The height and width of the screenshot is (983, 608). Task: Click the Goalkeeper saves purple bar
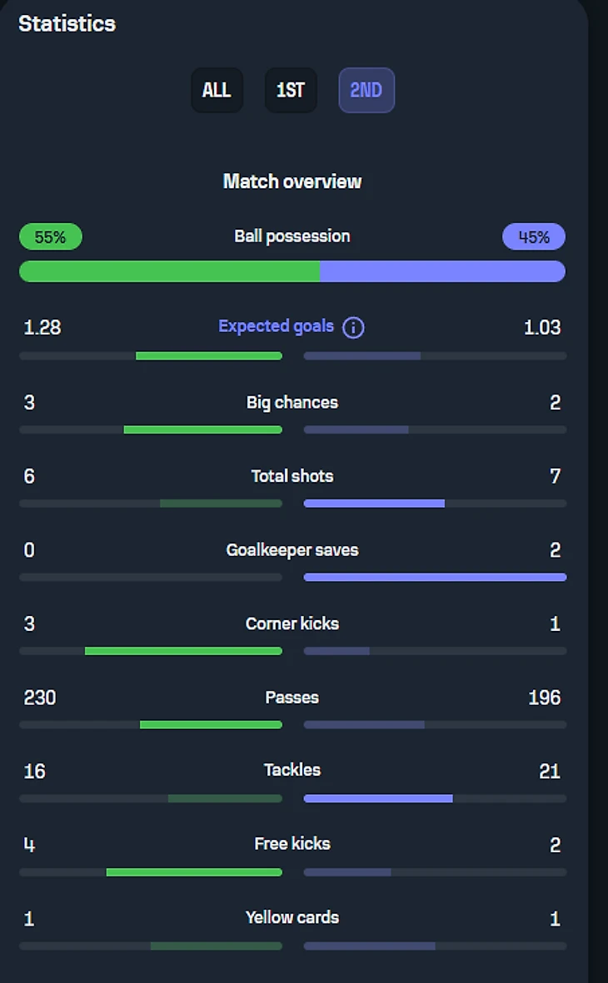(435, 577)
